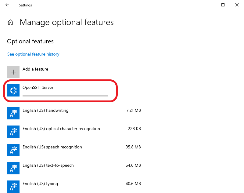
Task: Select English (US) optical character recognition
Action: coord(74,132)
